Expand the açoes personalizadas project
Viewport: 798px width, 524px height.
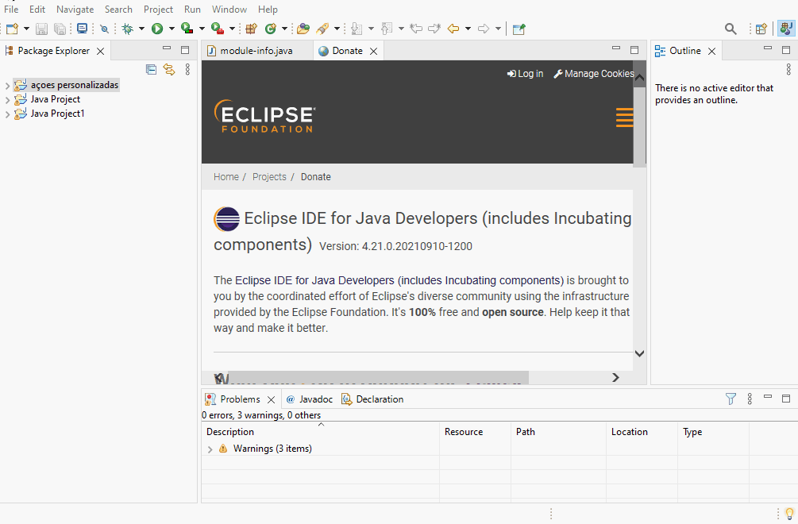(x=7, y=86)
